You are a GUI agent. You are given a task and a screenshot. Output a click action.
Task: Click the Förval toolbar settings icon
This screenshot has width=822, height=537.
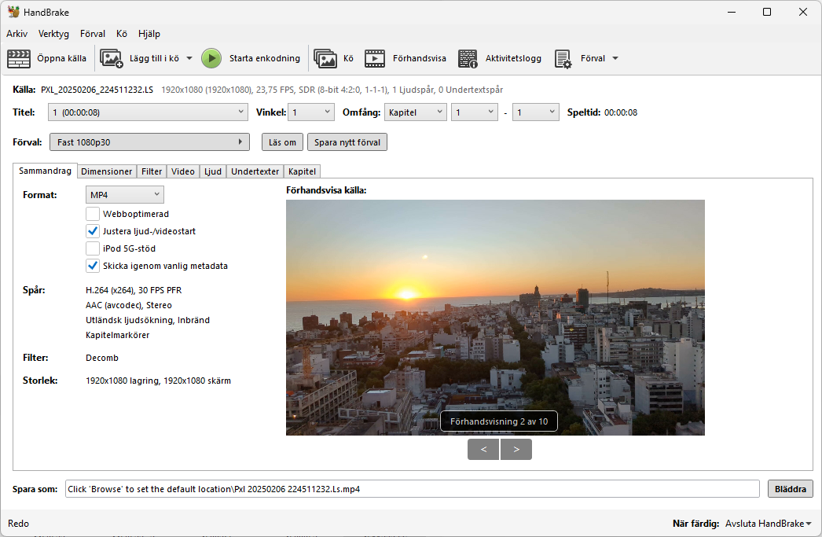pyautogui.click(x=563, y=59)
